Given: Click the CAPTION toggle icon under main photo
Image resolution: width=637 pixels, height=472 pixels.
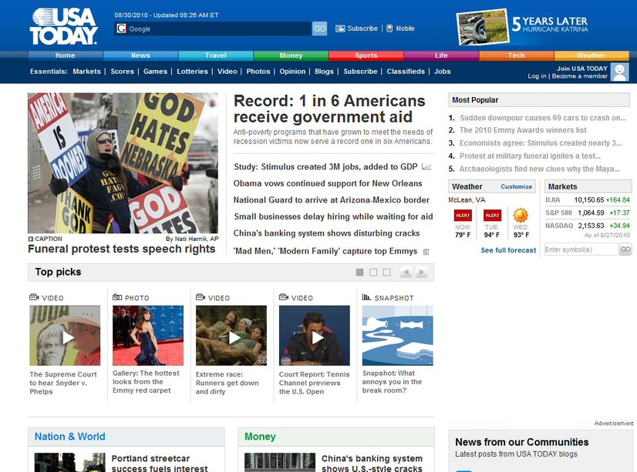Looking at the screenshot, I should 31,239.
